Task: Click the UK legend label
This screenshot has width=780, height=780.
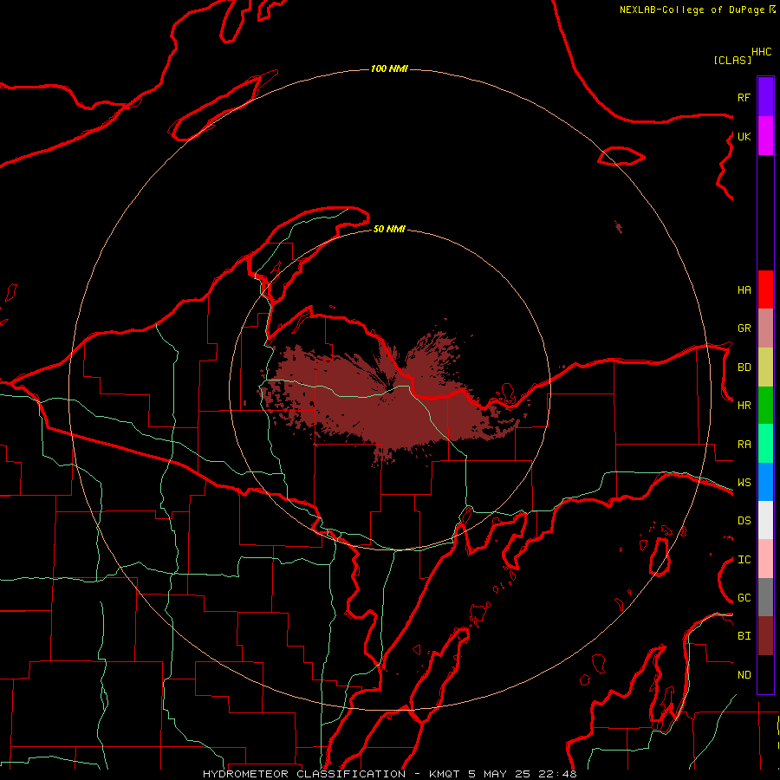Action: 744,136
